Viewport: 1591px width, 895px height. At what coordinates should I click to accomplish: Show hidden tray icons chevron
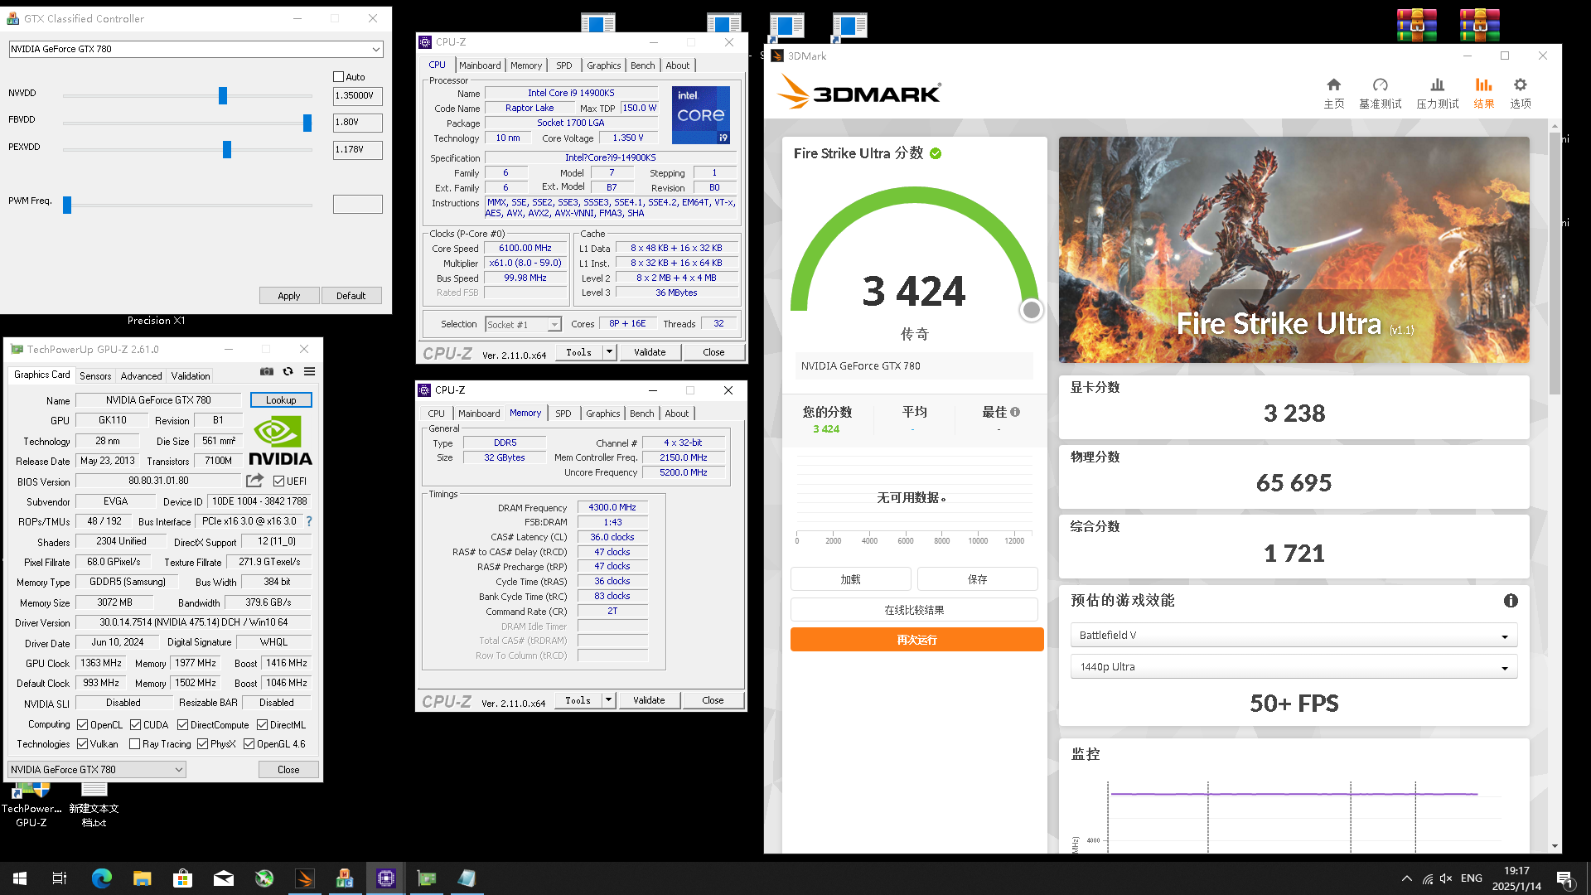[1406, 878]
